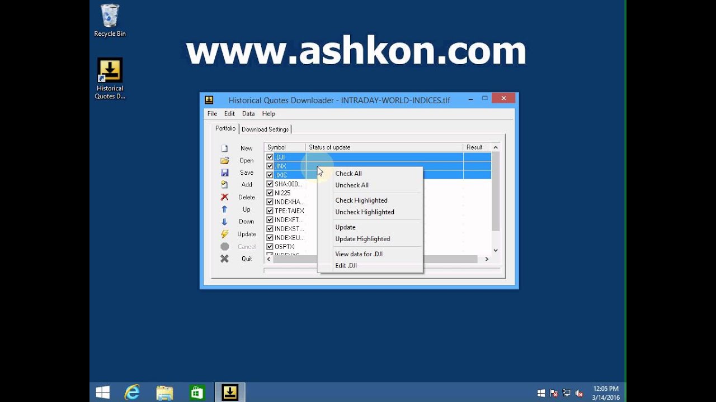Uncheck the .INX symbol checkbox

pos(270,166)
